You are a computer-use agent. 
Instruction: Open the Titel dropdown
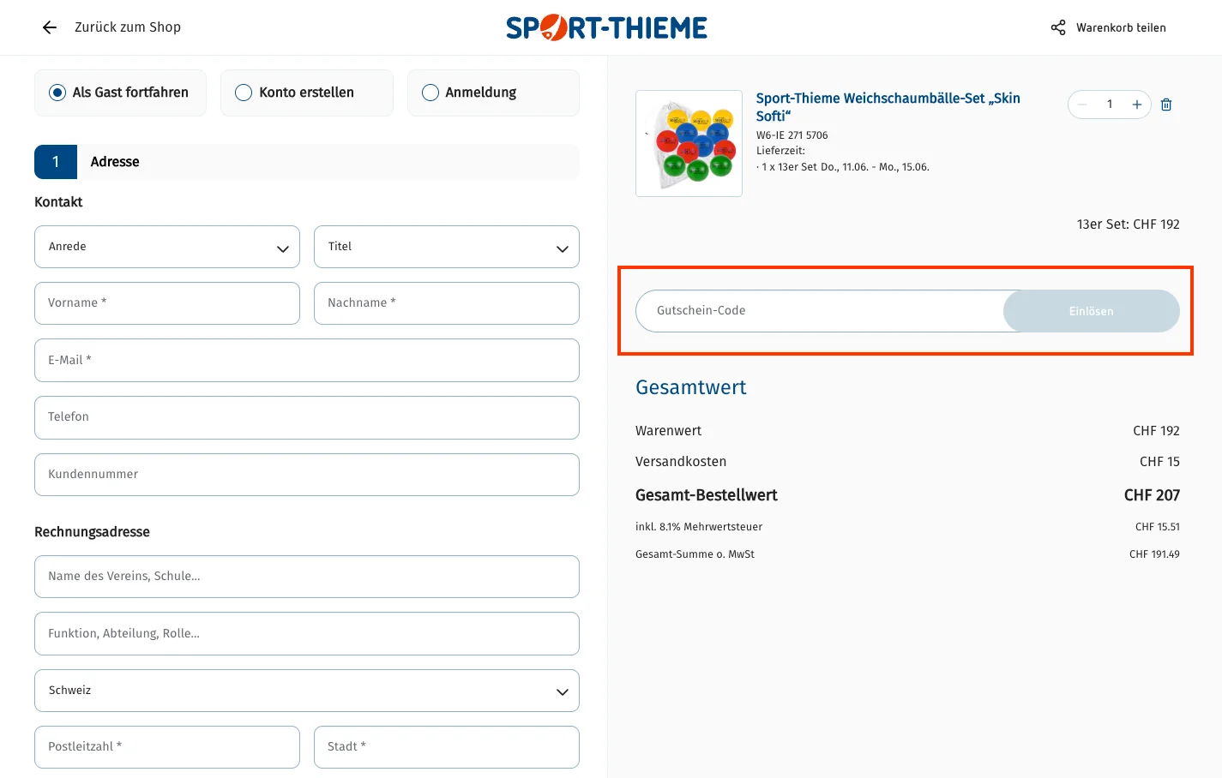447,247
